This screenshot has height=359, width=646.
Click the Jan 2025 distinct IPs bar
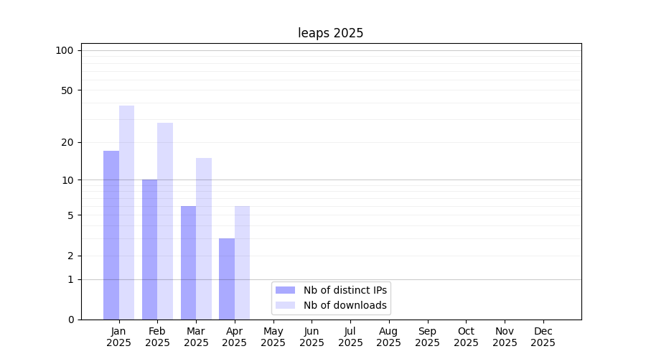(x=111, y=235)
